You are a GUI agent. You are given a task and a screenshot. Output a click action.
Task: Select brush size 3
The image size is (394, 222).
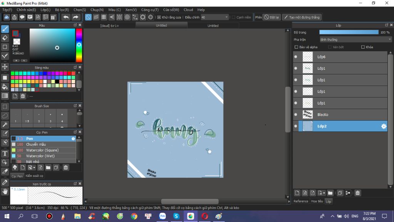[50, 116]
